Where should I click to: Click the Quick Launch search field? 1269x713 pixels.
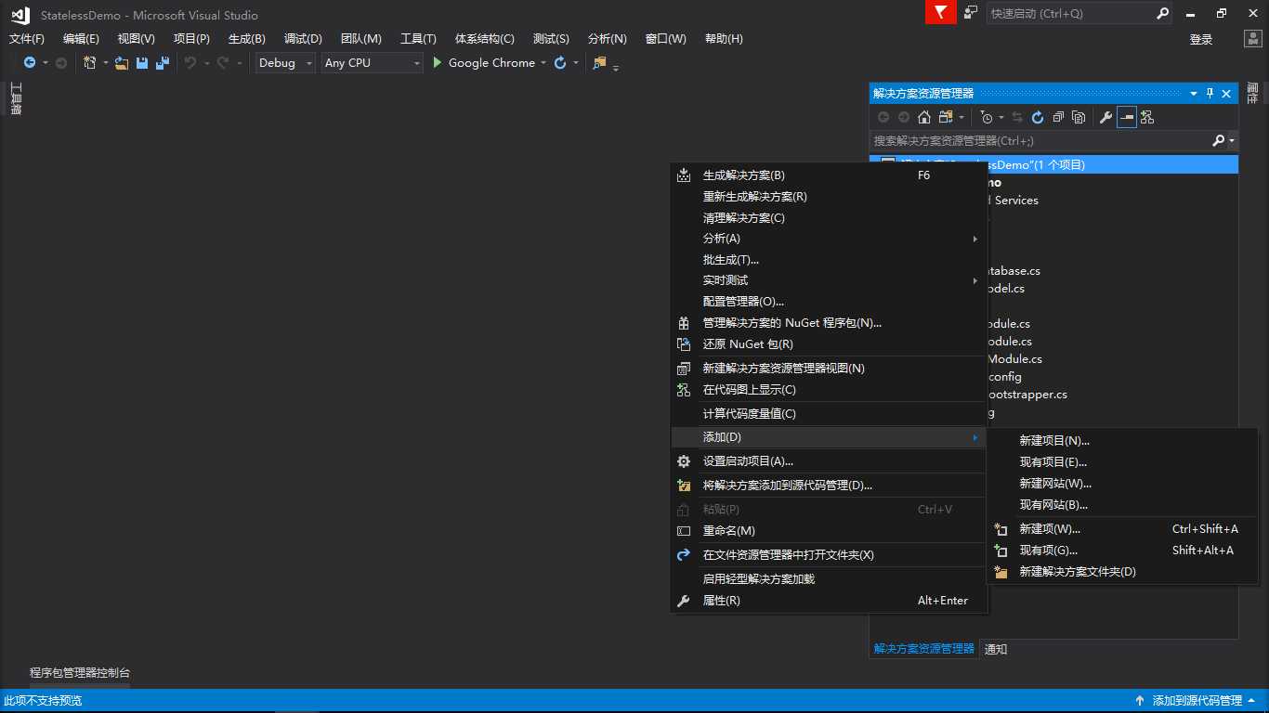(1070, 14)
